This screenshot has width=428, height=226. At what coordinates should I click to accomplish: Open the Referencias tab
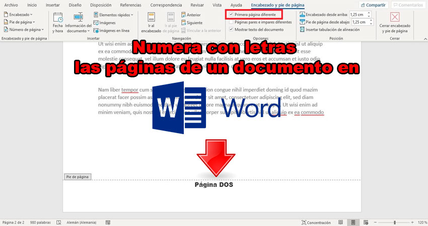[x=130, y=5]
